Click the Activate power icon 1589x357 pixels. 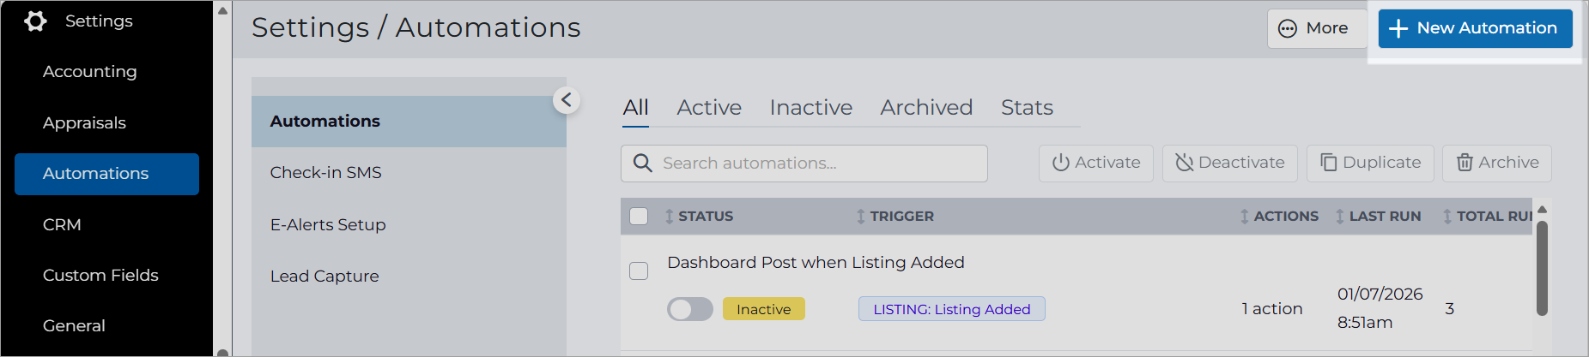(1061, 163)
